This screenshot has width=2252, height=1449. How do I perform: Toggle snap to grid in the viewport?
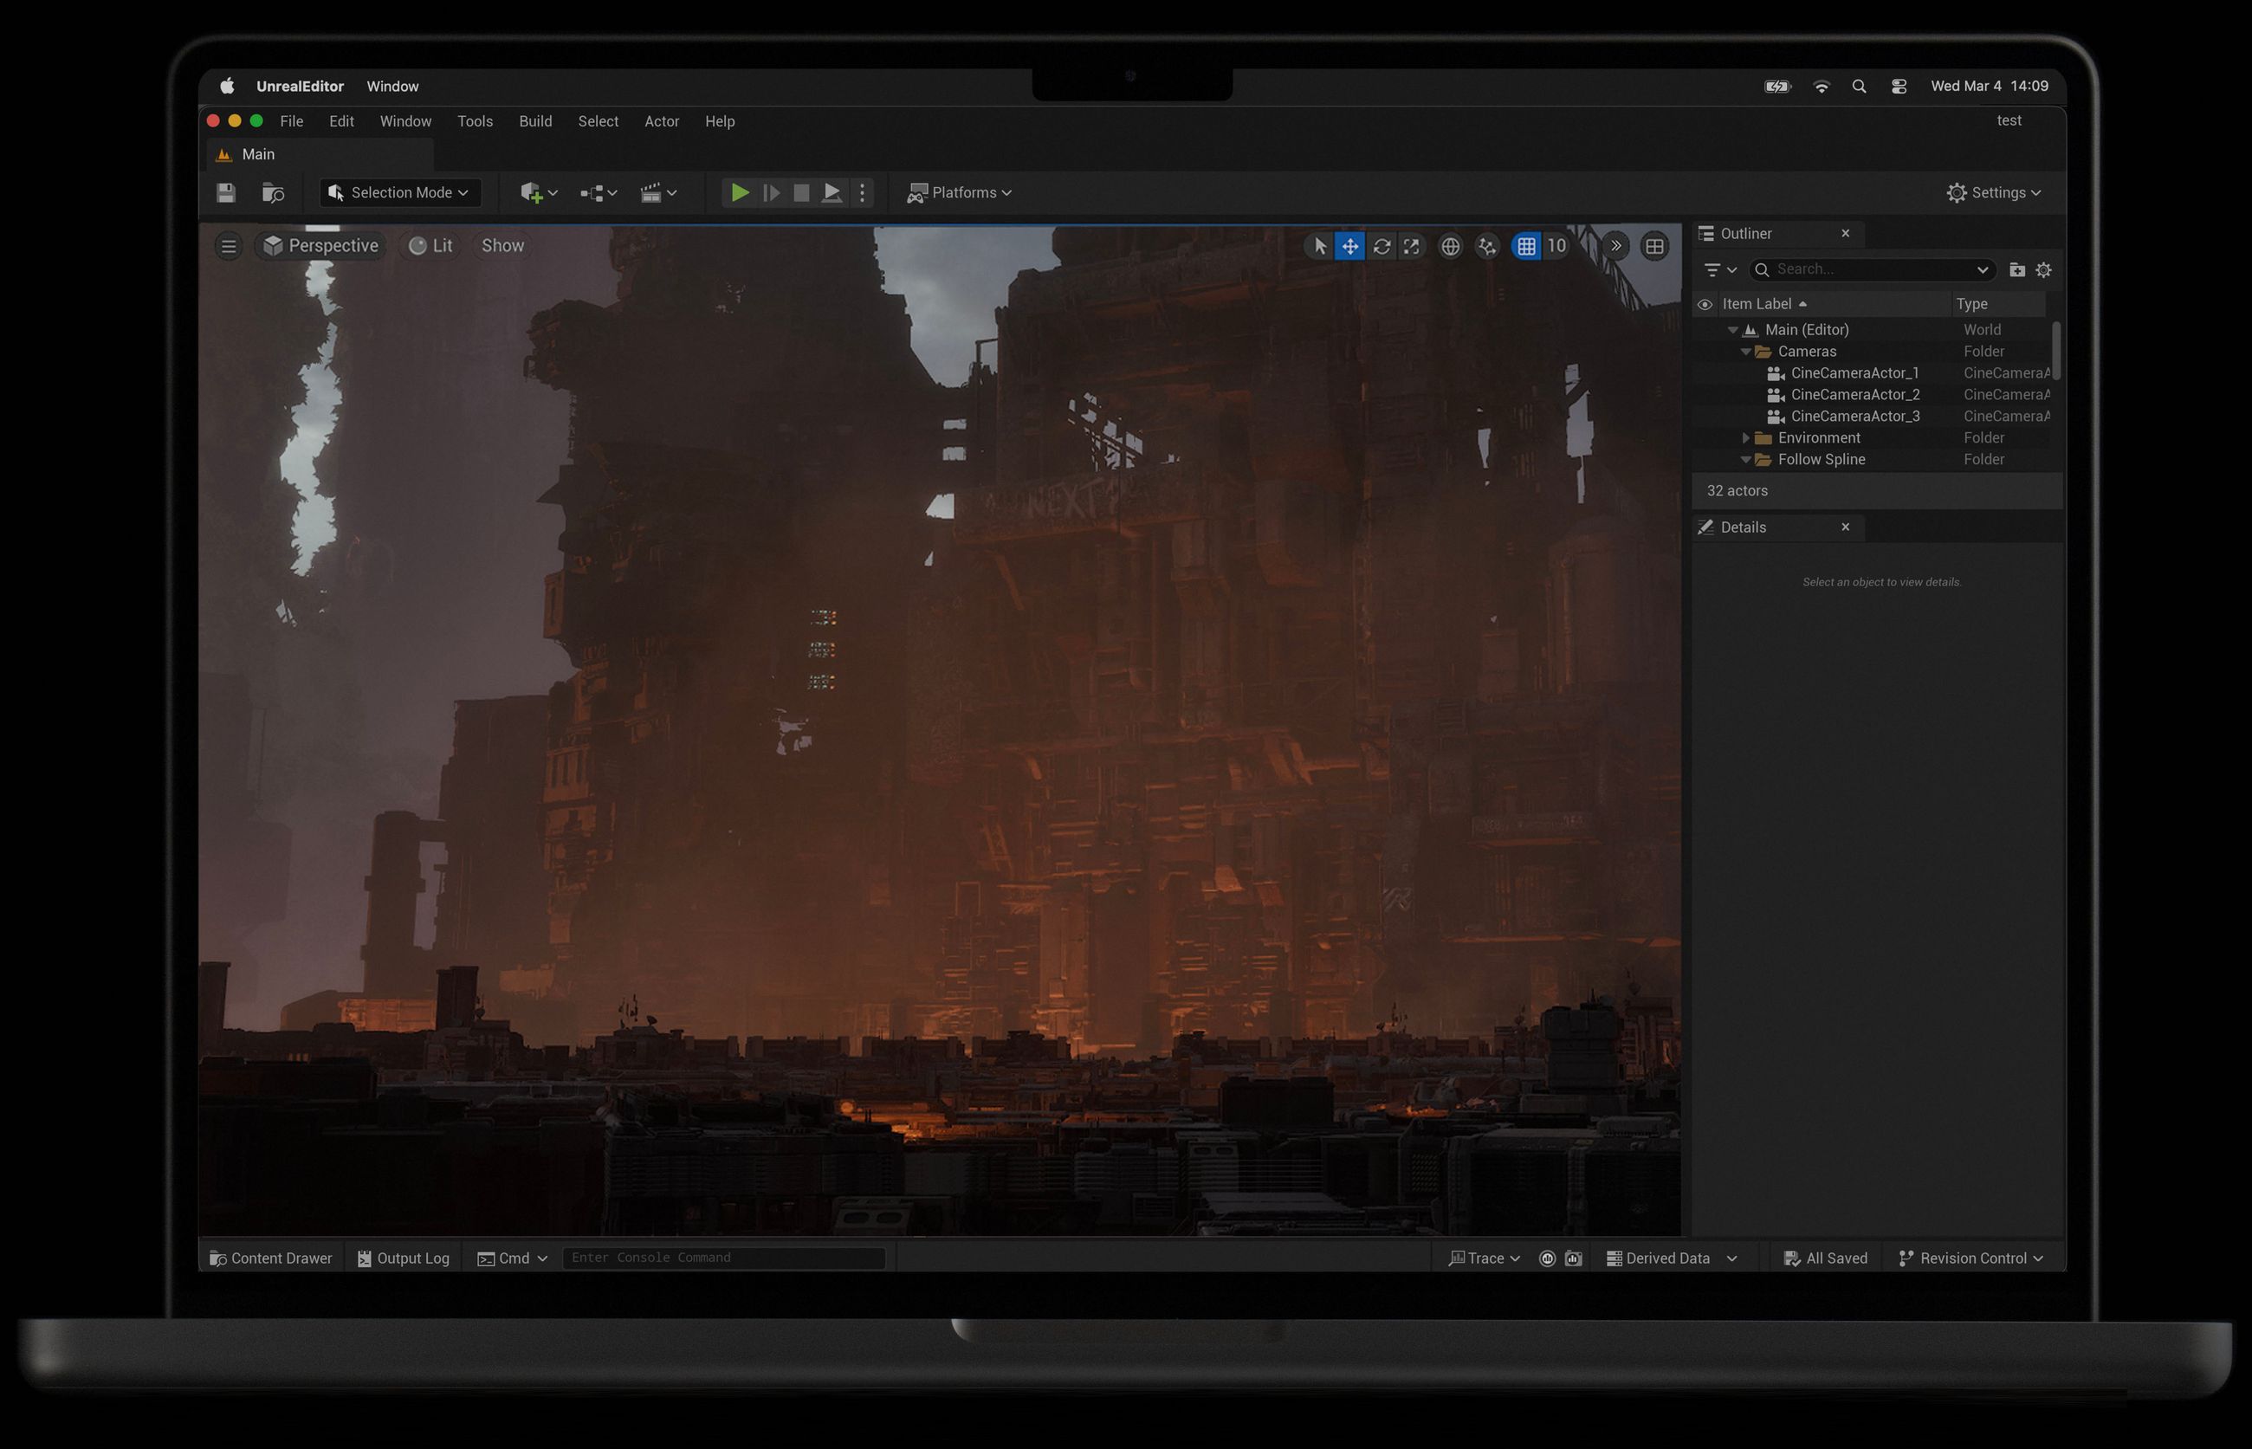click(1526, 246)
